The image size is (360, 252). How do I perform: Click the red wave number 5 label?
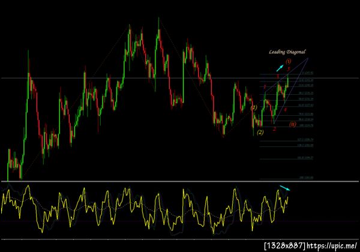[289, 68]
